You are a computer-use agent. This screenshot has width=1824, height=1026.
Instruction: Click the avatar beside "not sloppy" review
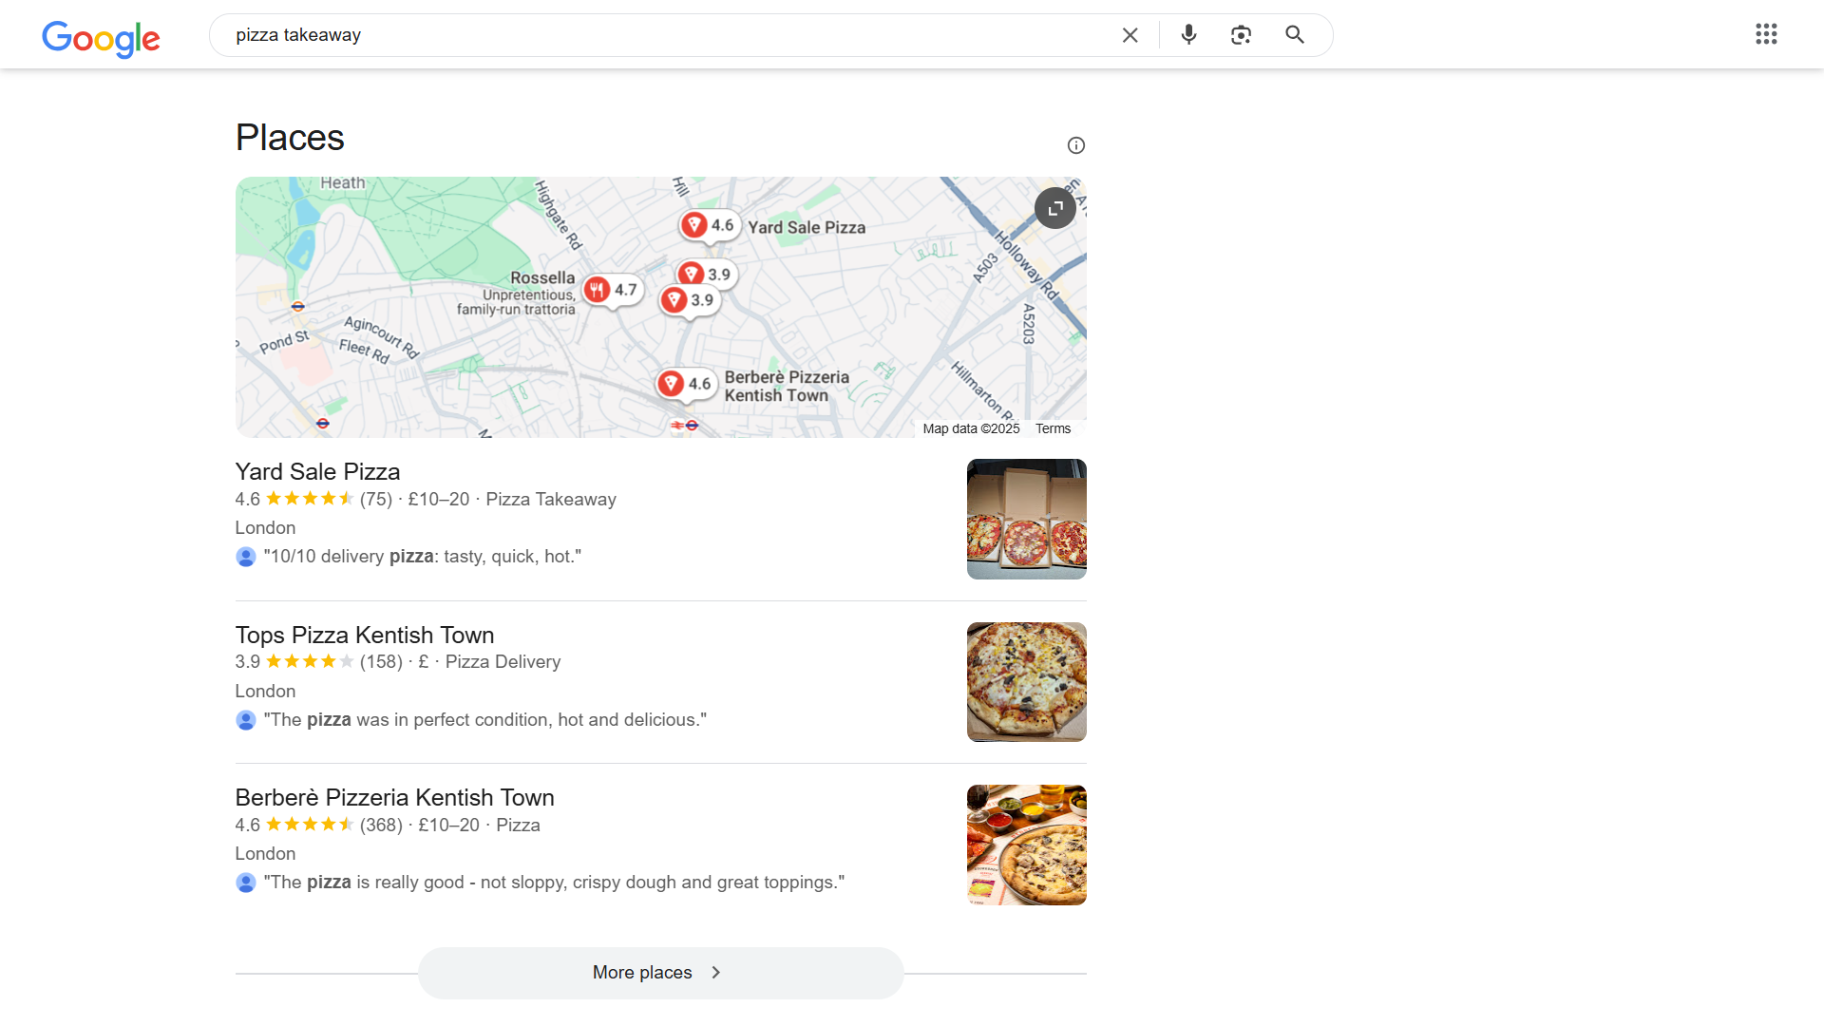(246, 883)
